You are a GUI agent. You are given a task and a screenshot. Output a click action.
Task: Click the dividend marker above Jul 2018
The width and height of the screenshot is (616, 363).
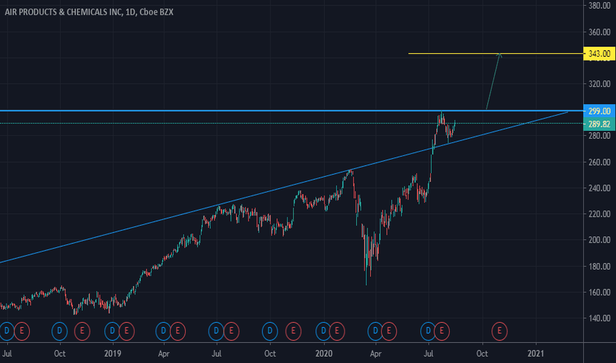pyautogui.click(x=7, y=331)
